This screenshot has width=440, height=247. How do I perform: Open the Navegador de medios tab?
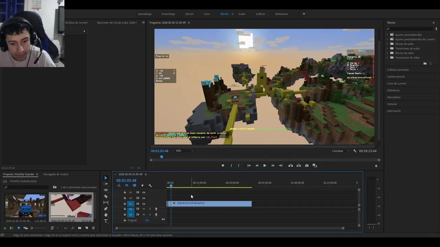[56, 174]
